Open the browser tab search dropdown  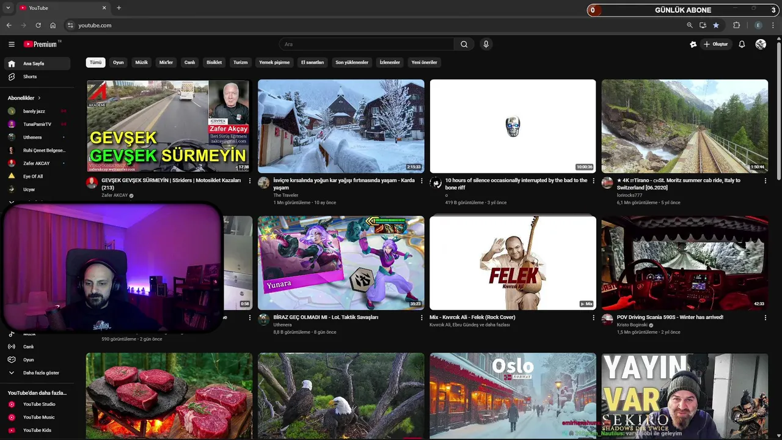[x=8, y=8]
